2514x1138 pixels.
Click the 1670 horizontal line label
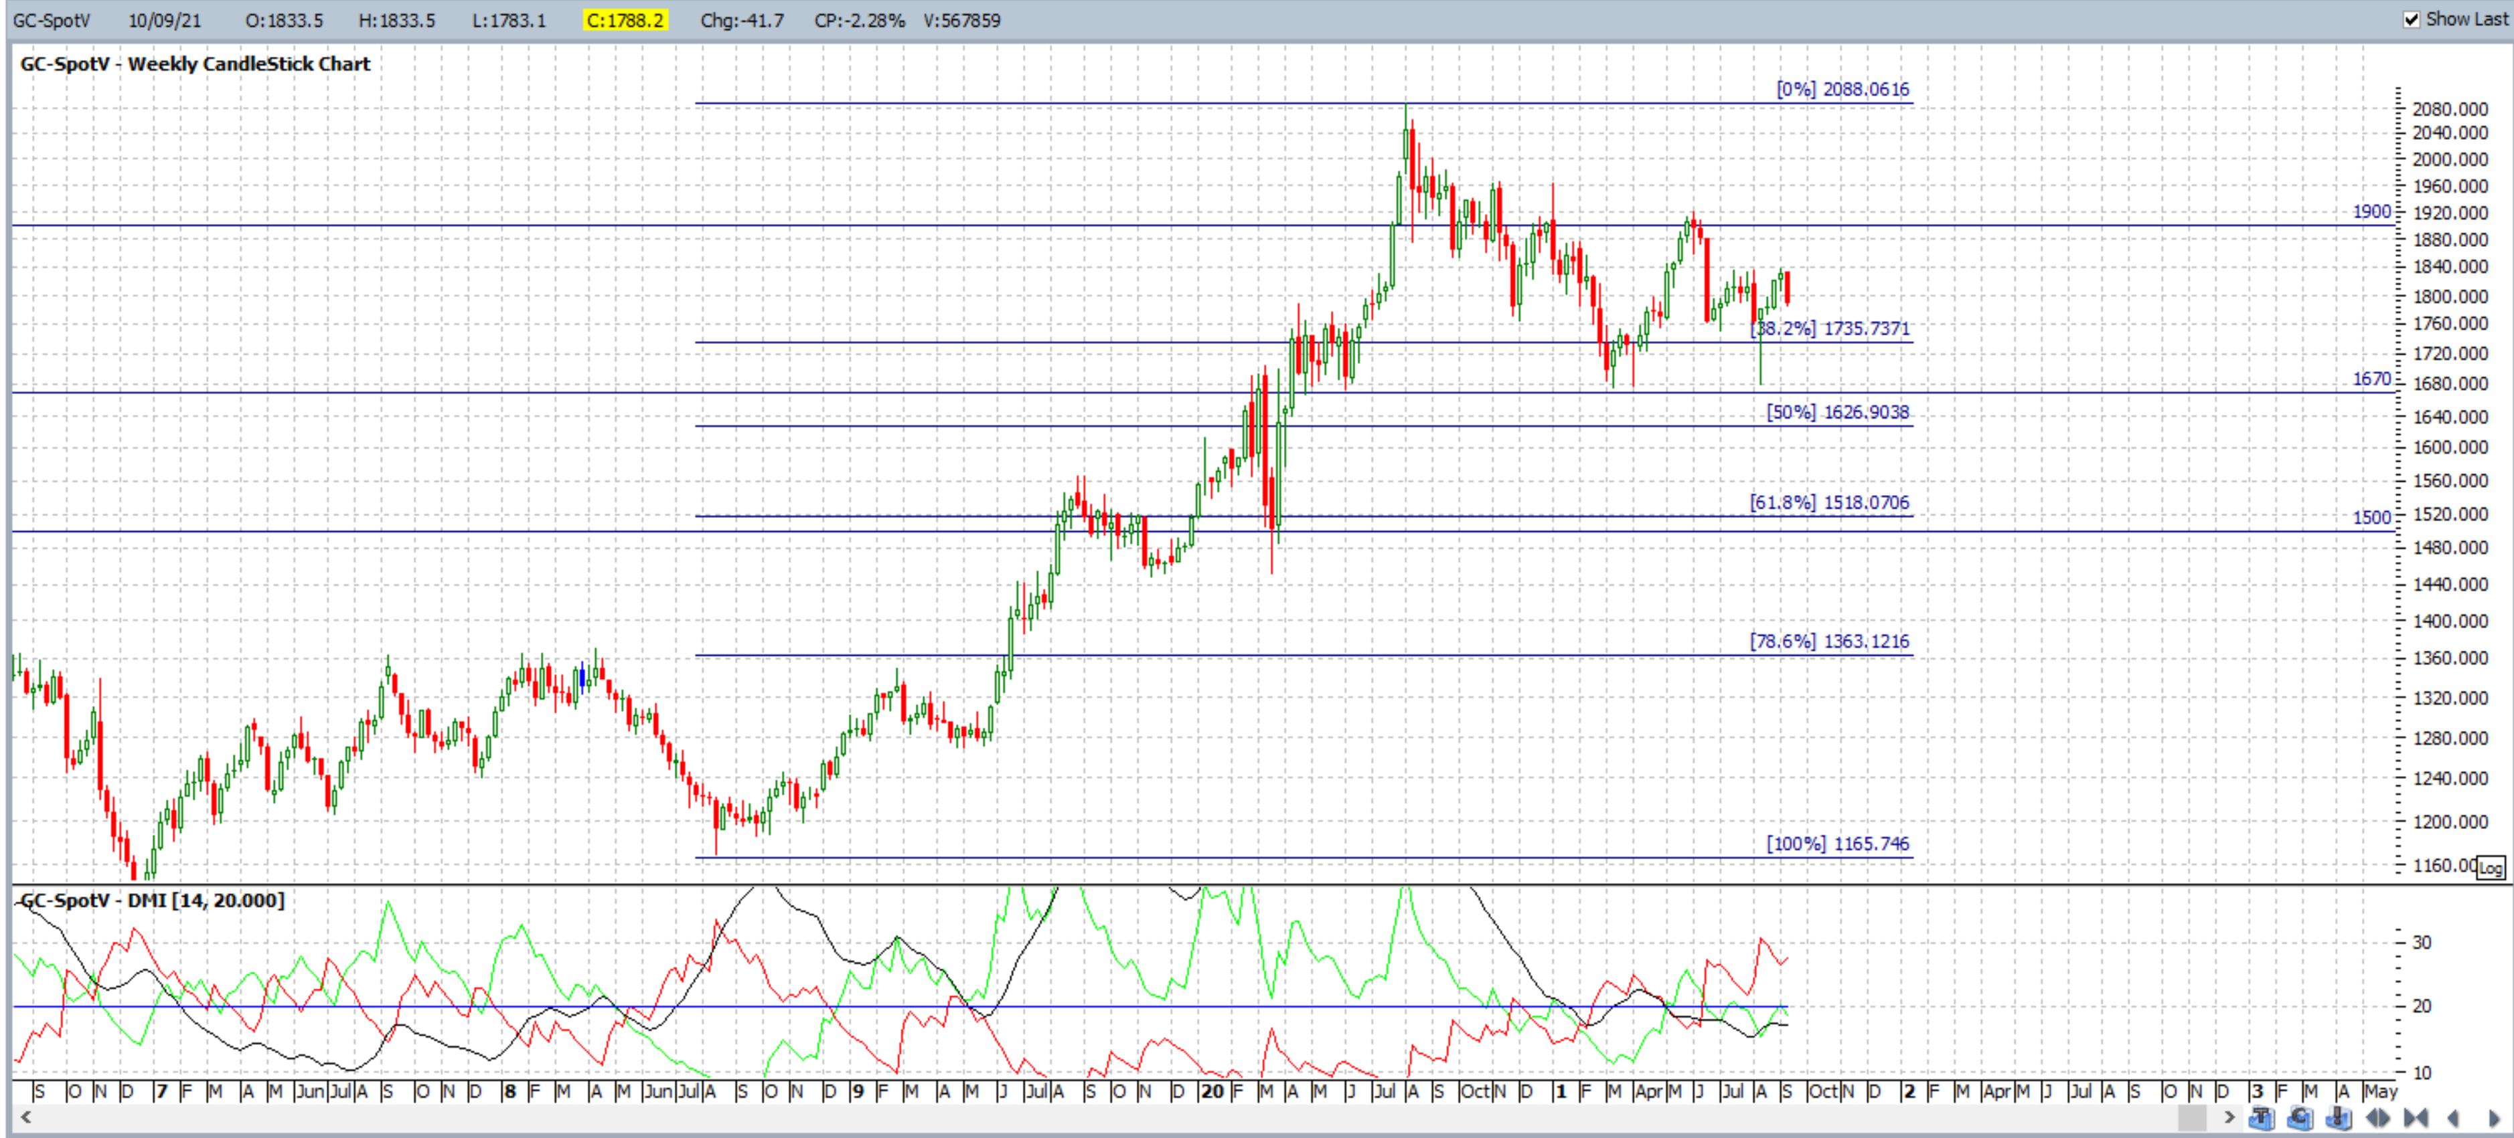(2371, 379)
